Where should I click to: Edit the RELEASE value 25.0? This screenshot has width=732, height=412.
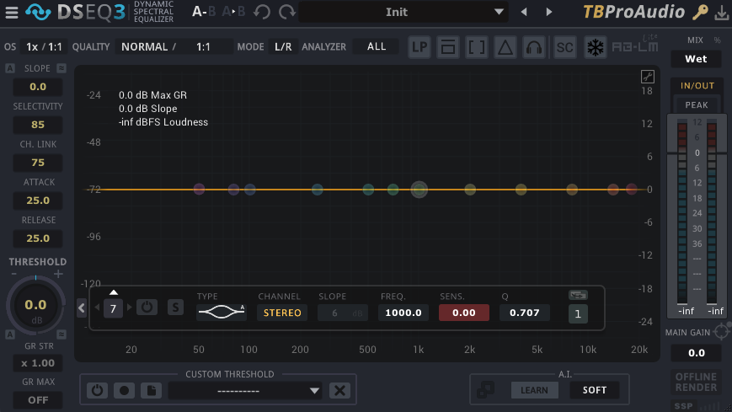(38, 238)
